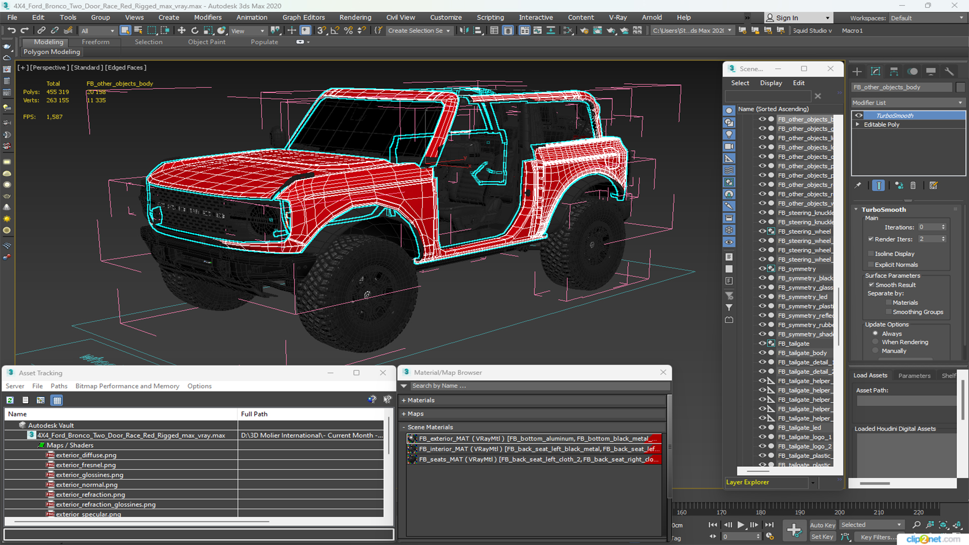
Task: Open Time Configuration clock icon
Action: (770, 536)
